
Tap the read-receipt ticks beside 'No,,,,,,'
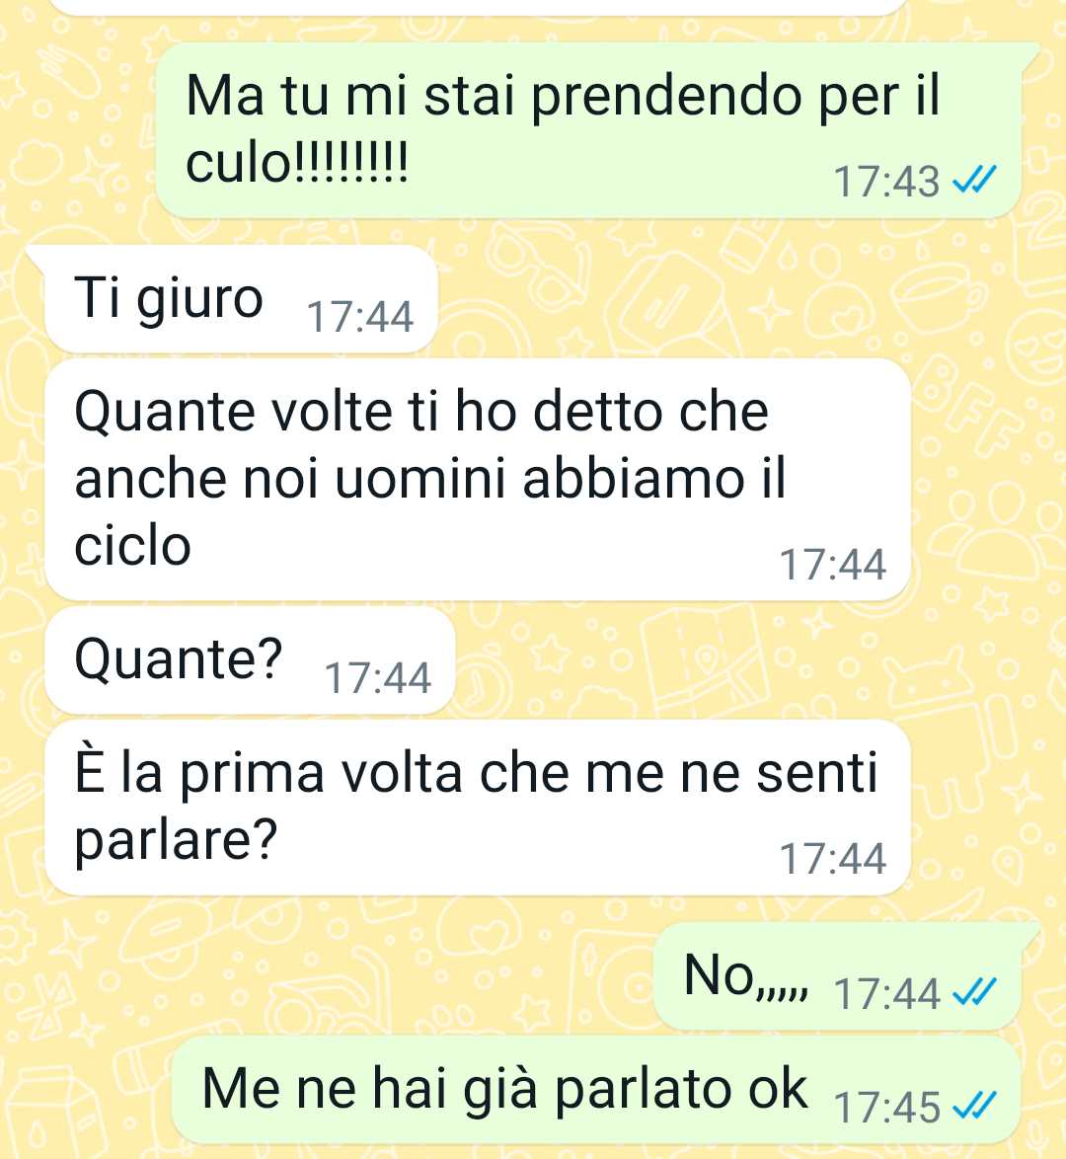(974, 992)
